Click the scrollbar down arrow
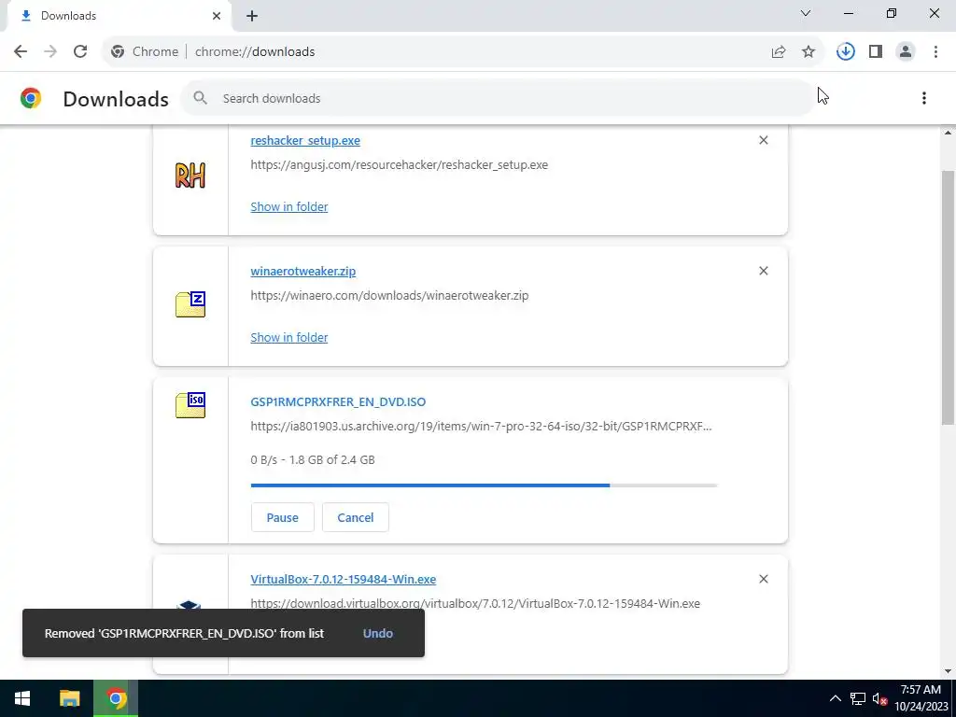This screenshot has height=717, width=956. point(949,671)
